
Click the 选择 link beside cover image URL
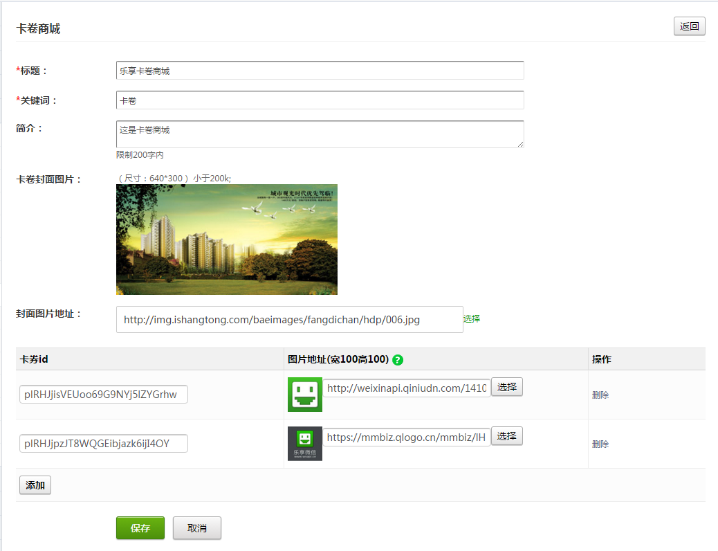tap(472, 319)
